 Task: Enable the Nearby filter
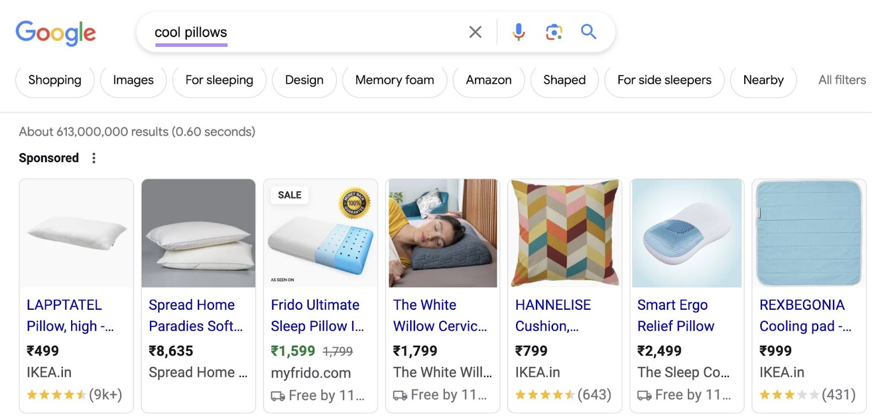[x=762, y=80]
